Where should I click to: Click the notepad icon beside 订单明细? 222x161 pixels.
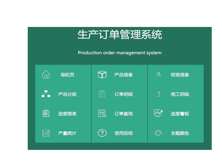tap(102, 94)
